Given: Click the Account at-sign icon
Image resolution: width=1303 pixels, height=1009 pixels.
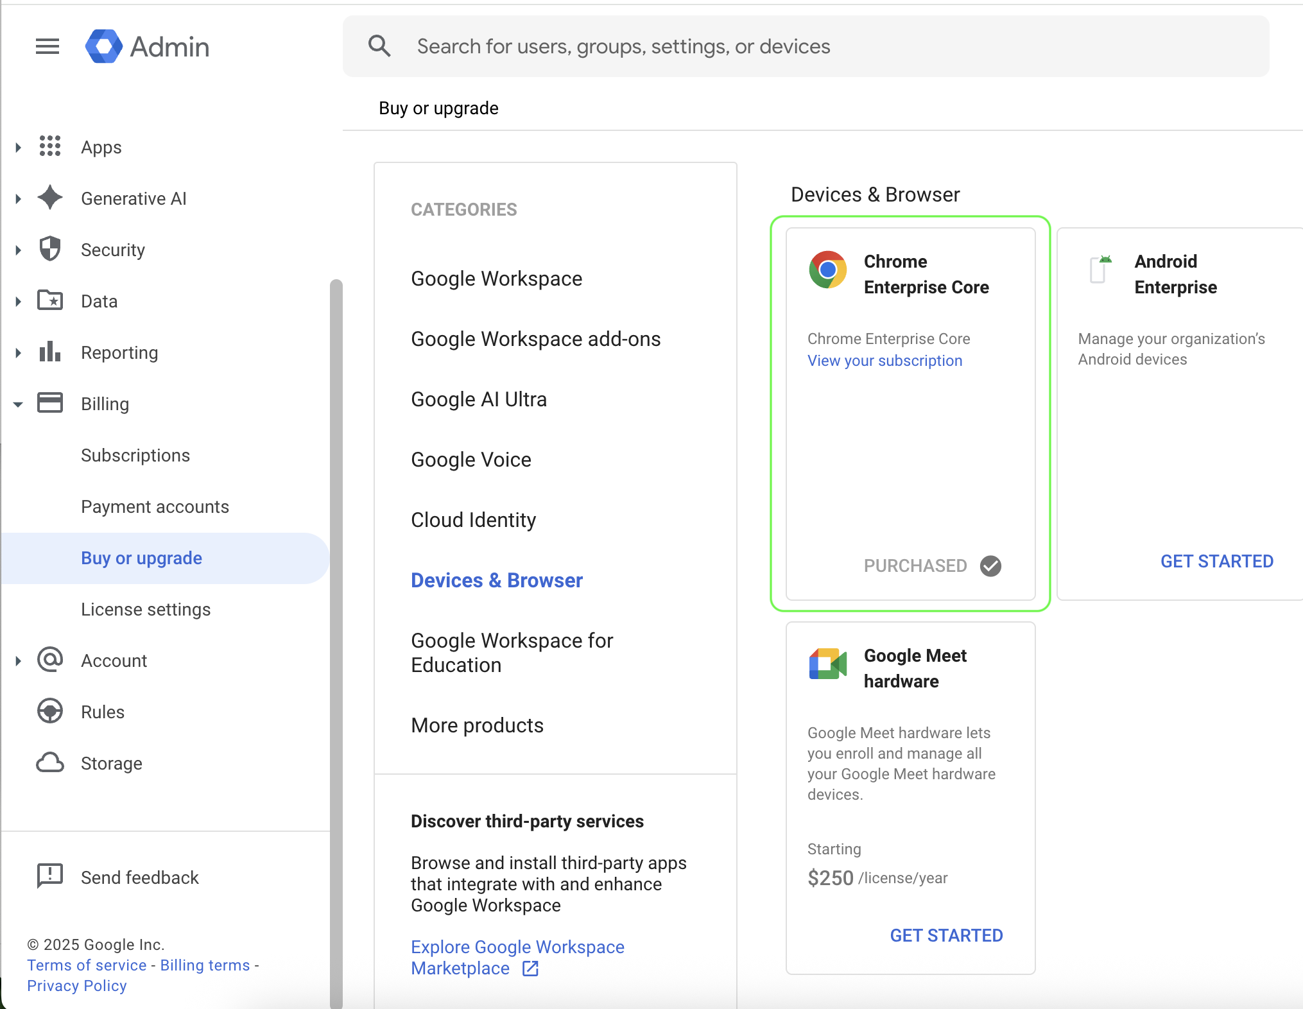Looking at the screenshot, I should click(50, 660).
